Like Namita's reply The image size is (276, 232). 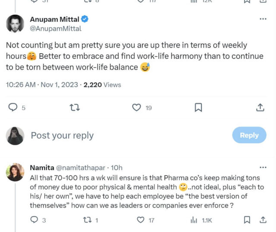[140, 220]
